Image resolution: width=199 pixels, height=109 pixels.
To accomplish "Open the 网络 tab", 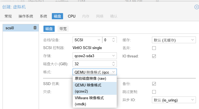I will [100, 16].
